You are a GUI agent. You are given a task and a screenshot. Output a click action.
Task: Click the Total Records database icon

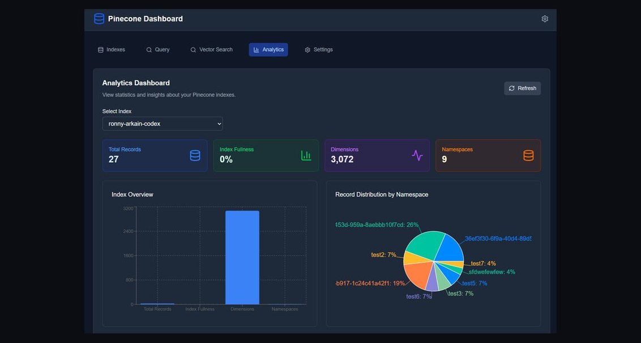[x=195, y=155]
